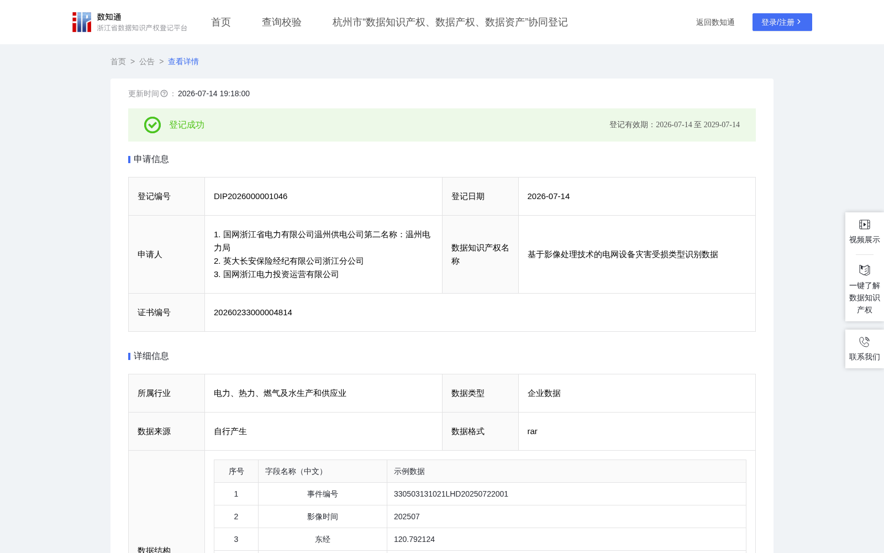Click the 字段名称（中文） column header
This screenshot has height=553, width=884.
click(323, 471)
